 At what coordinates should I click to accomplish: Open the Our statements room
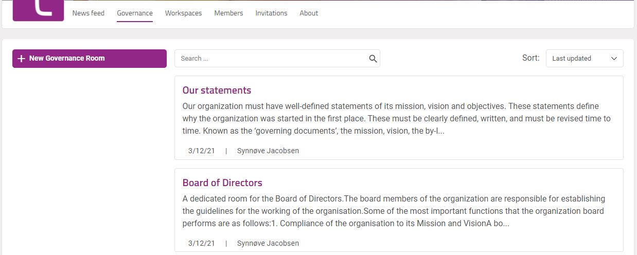[x=217, y=90]
